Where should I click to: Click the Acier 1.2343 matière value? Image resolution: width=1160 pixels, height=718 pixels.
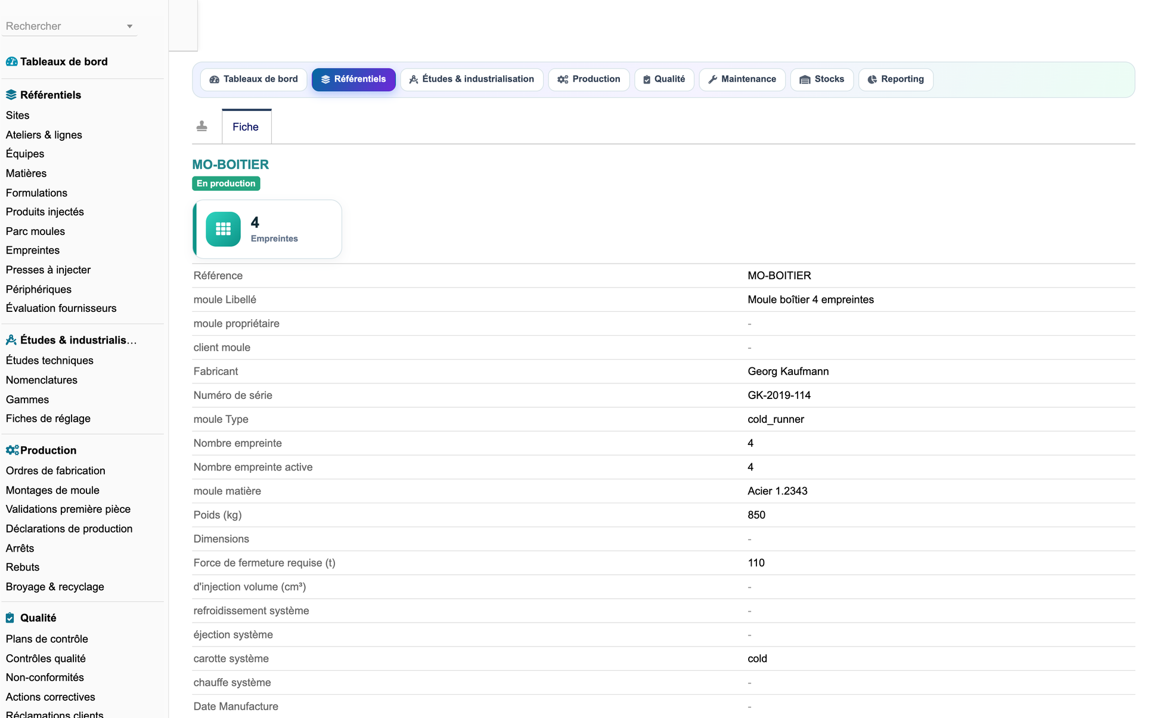(x=777, y=491)
